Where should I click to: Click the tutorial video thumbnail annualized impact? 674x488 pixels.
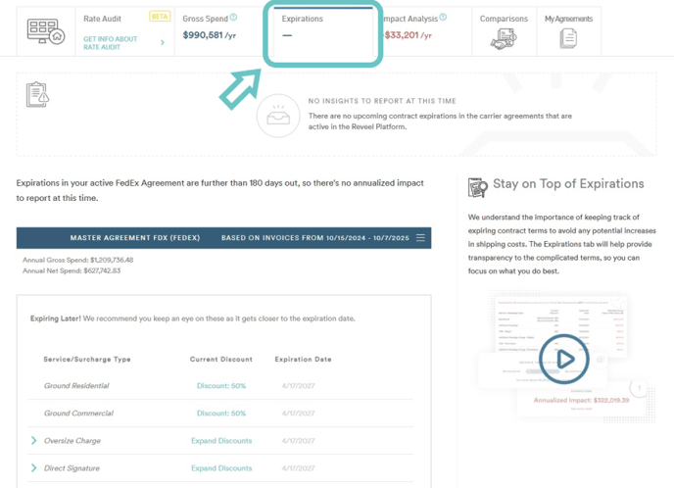tap(581, 400)
